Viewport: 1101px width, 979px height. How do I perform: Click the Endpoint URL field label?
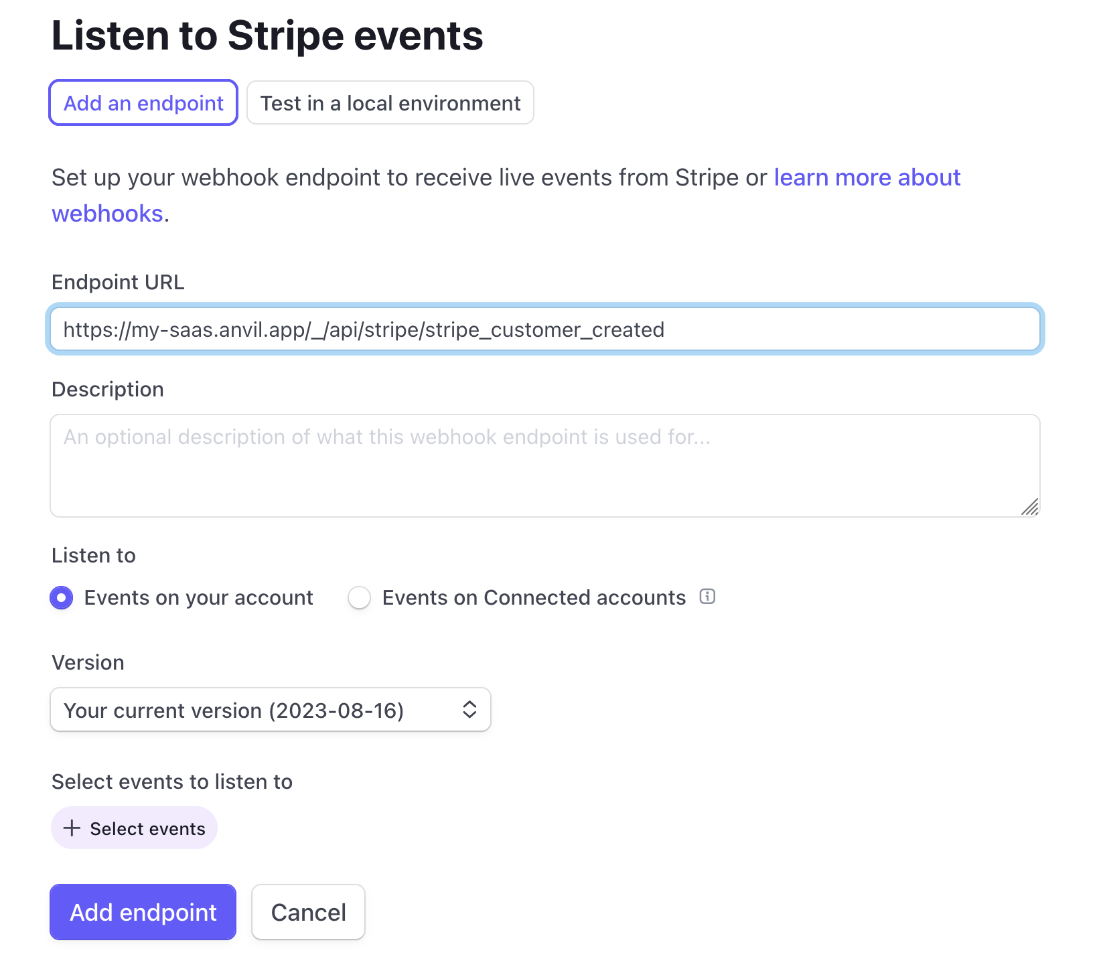(118, 283)
